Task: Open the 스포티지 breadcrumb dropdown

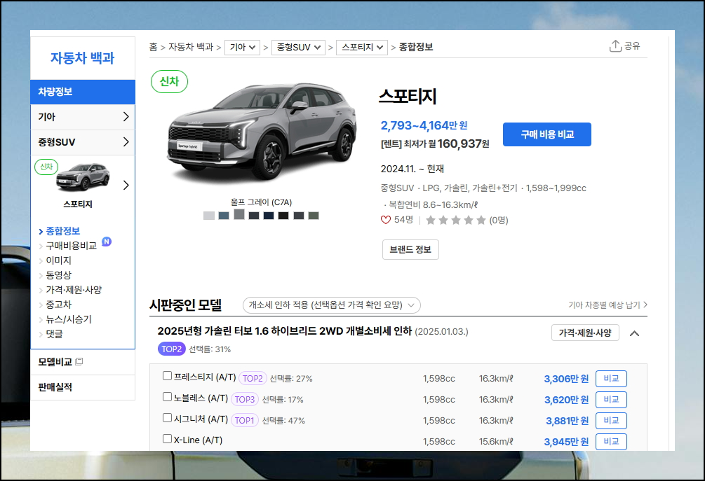Action: (362, 47)
